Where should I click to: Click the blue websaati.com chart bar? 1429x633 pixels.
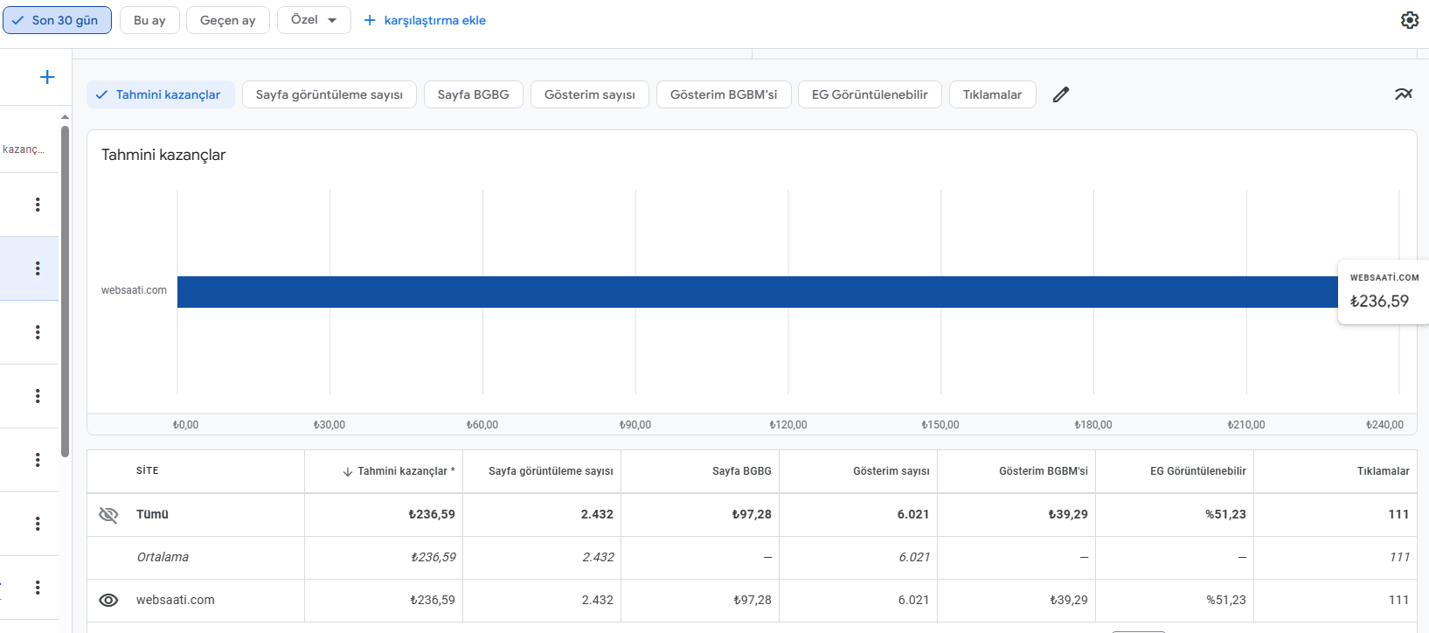coord(758,292)
